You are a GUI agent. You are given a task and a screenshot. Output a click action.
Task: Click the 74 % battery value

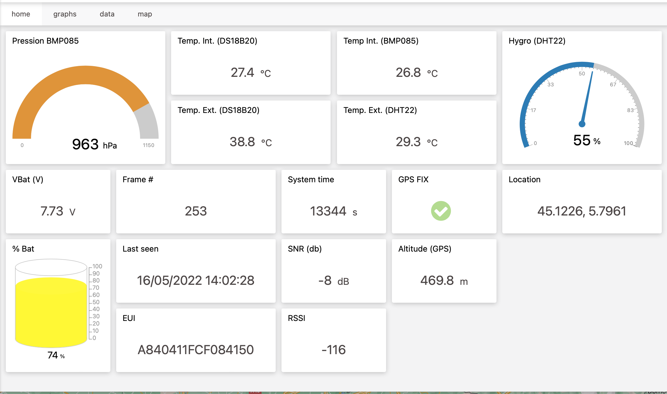tap(56, 355)
